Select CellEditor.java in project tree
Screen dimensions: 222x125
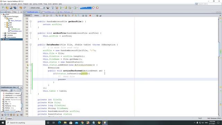(15, 29)
